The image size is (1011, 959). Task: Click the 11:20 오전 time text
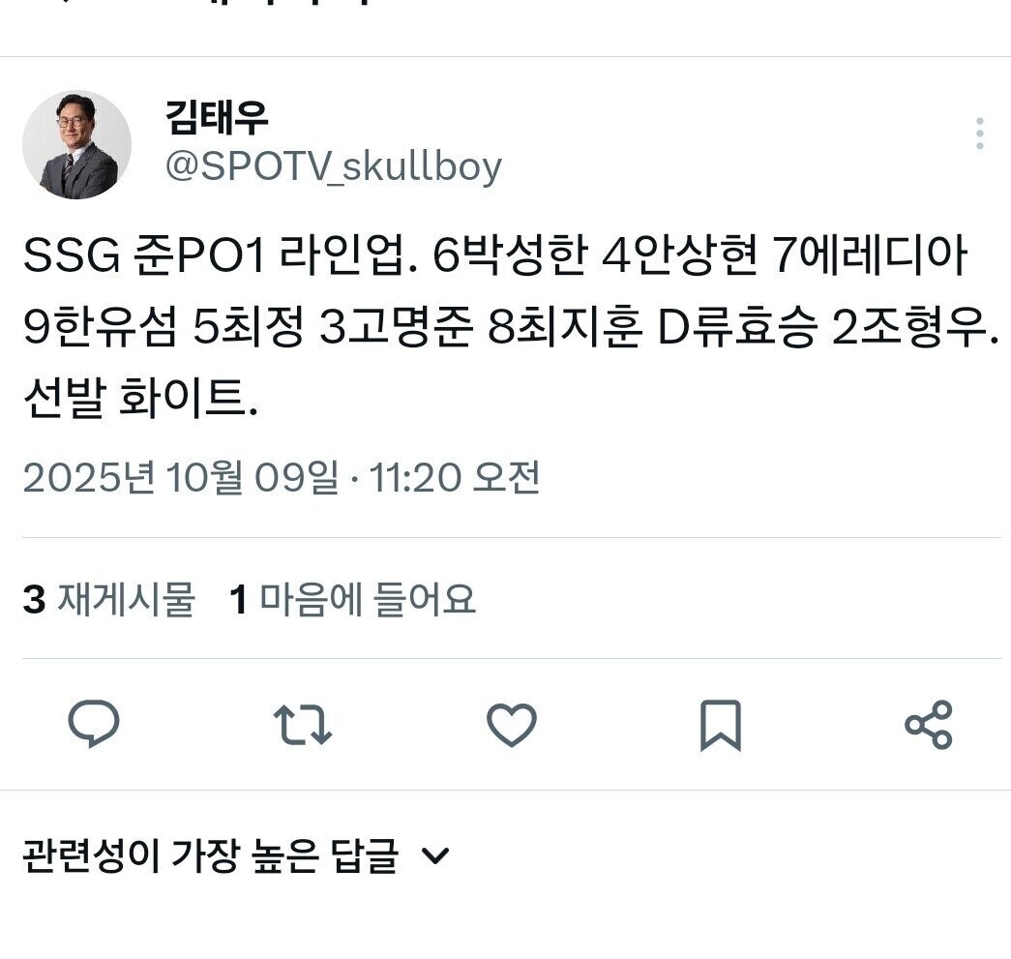[x=455, y=478]
